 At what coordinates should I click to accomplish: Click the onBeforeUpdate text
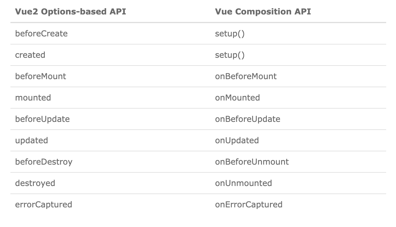[x=248, y=119]
